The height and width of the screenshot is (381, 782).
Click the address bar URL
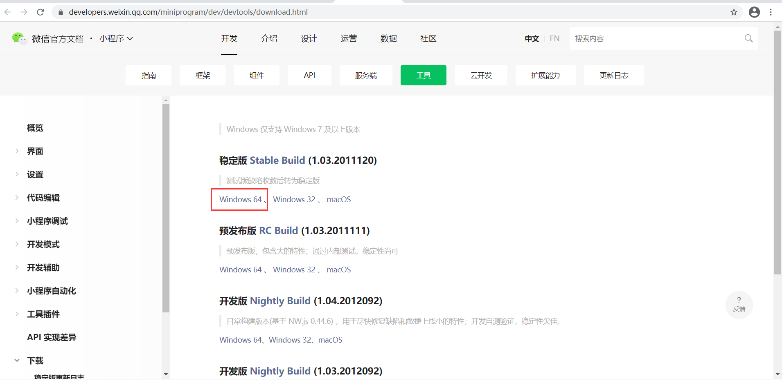pos(188,12)
